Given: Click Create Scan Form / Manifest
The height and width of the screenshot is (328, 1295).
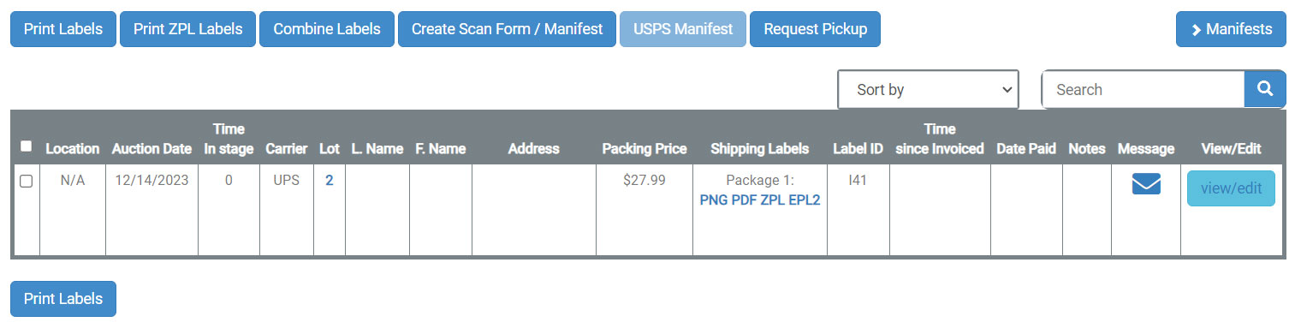Looking at the screenshot, I should point(507,29).
